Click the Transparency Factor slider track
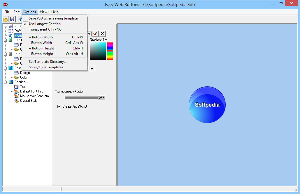The height and width of the screenshot is (194, 300). click(x=81, y=98)
